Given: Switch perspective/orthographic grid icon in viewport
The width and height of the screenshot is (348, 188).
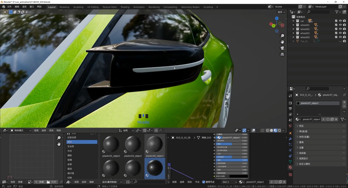Looking at the screenshot, I should [x=282, y=54].
